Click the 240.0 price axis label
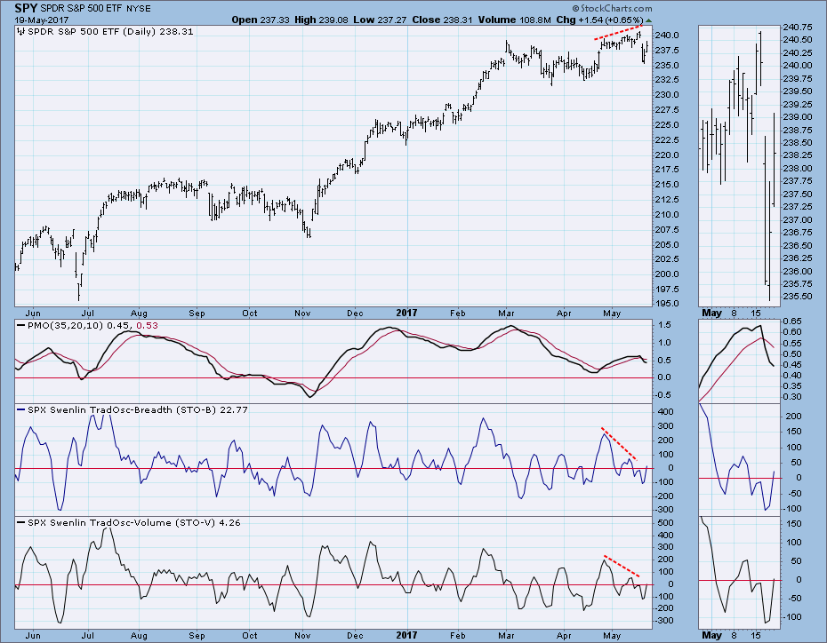The height and width of the screenshot is (643, 827). (666, 36)
